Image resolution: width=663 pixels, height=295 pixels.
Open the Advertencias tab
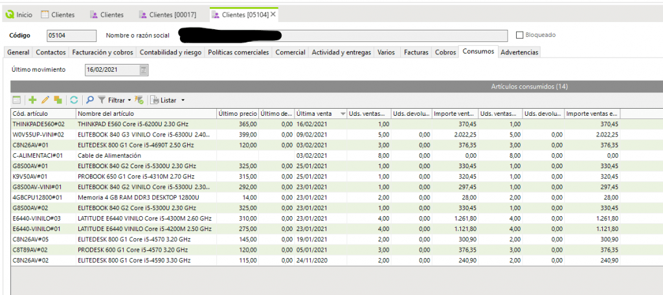519,52
